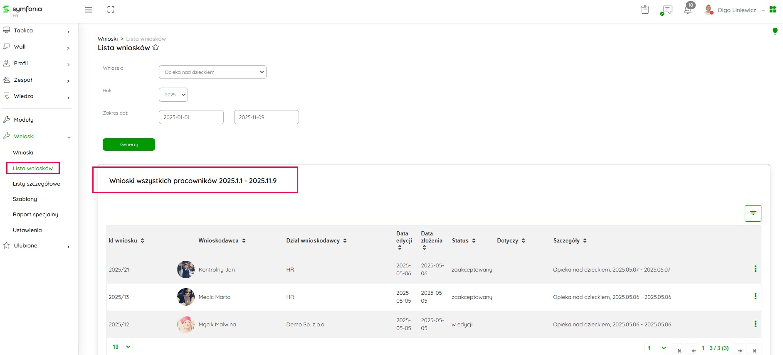The width and height of the screenshot is (783, 355).
Task: Open Raport specjalny menu item
Action: point(35,215)
